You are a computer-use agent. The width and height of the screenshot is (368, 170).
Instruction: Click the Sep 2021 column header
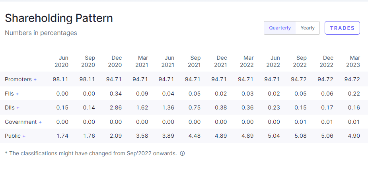pos(193,61)
